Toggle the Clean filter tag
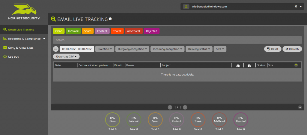307x135 pixels. 59,31
